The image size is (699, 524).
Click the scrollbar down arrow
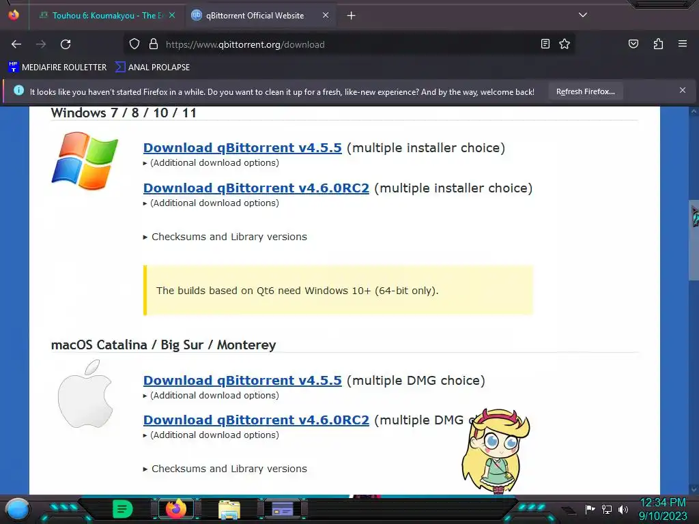tap(694, 489)
